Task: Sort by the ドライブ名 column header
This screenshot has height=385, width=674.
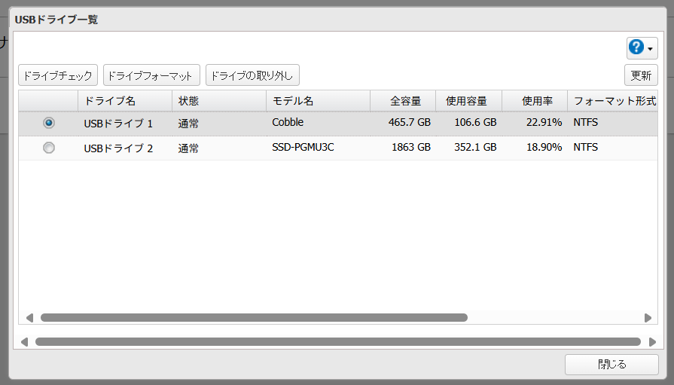Action: 125,101
